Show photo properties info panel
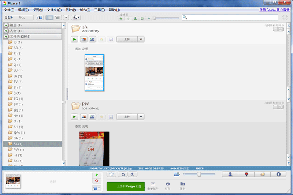 (278, 175)
